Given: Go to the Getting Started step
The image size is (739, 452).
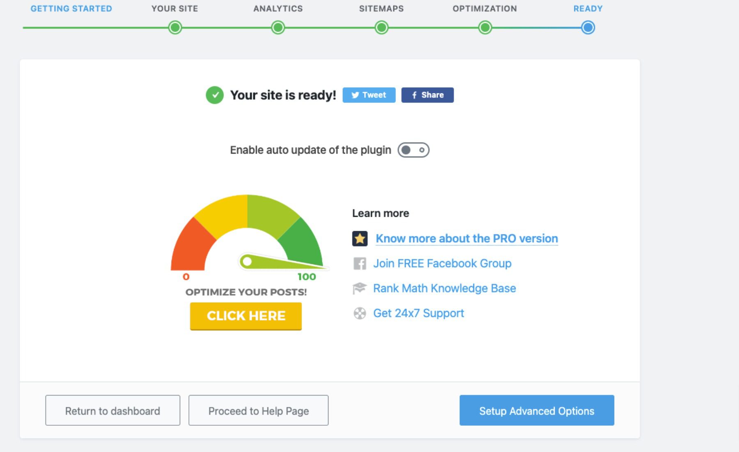Looking at the screenshot, I should tap(71, 9).
